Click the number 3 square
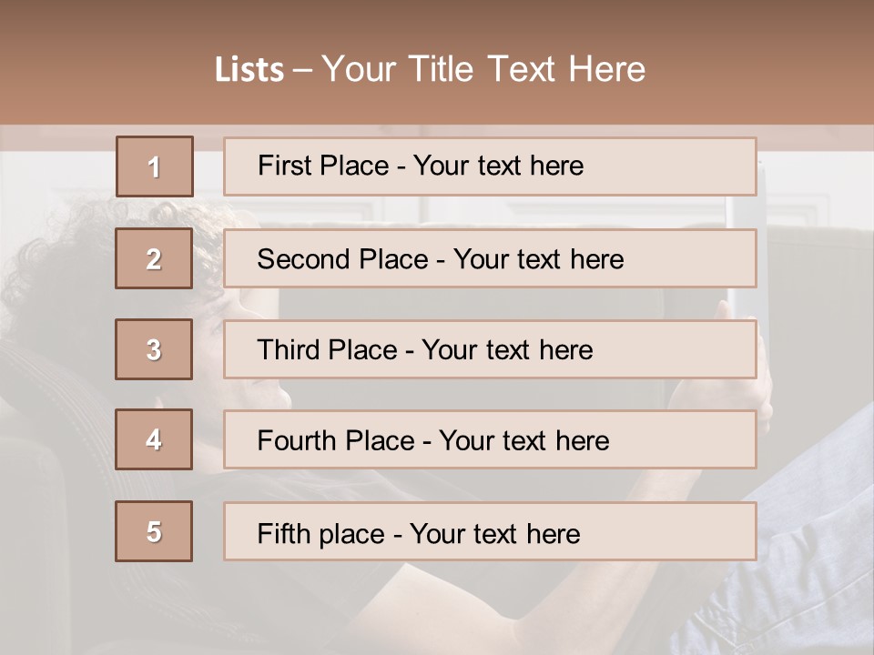 (x=155, y=349)
